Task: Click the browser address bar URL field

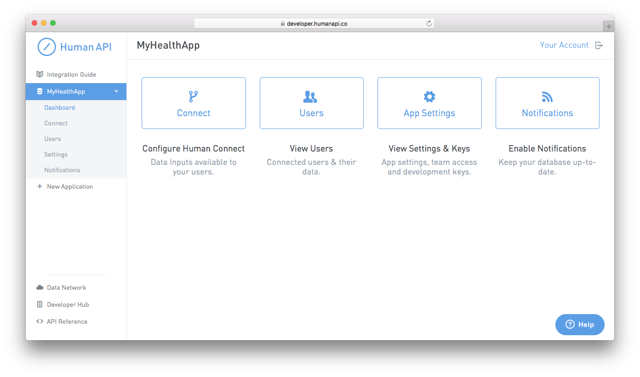Action: (314, 23)
